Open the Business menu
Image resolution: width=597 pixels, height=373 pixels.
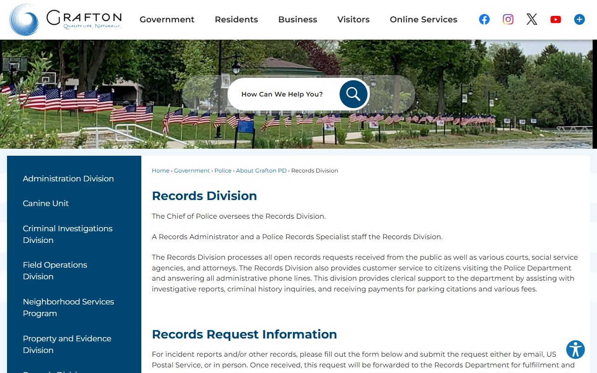pyautogui.click(x=298, y=20)
